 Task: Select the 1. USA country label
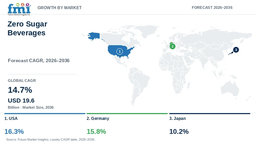11,119
